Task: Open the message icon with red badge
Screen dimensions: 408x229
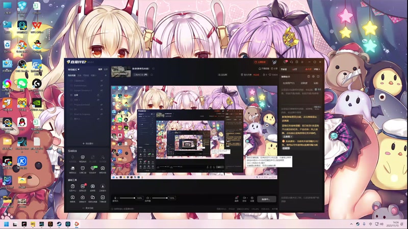Action: 285,62
